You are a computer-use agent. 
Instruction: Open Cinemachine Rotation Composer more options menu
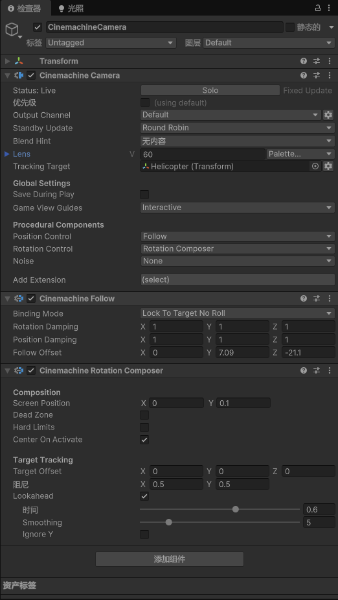coord(329,370)
